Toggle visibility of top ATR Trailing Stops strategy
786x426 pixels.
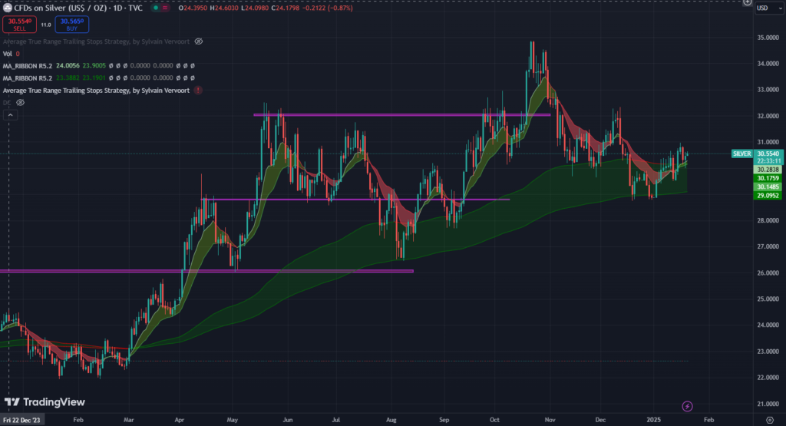pyautogui.click(x=198, y=41)
